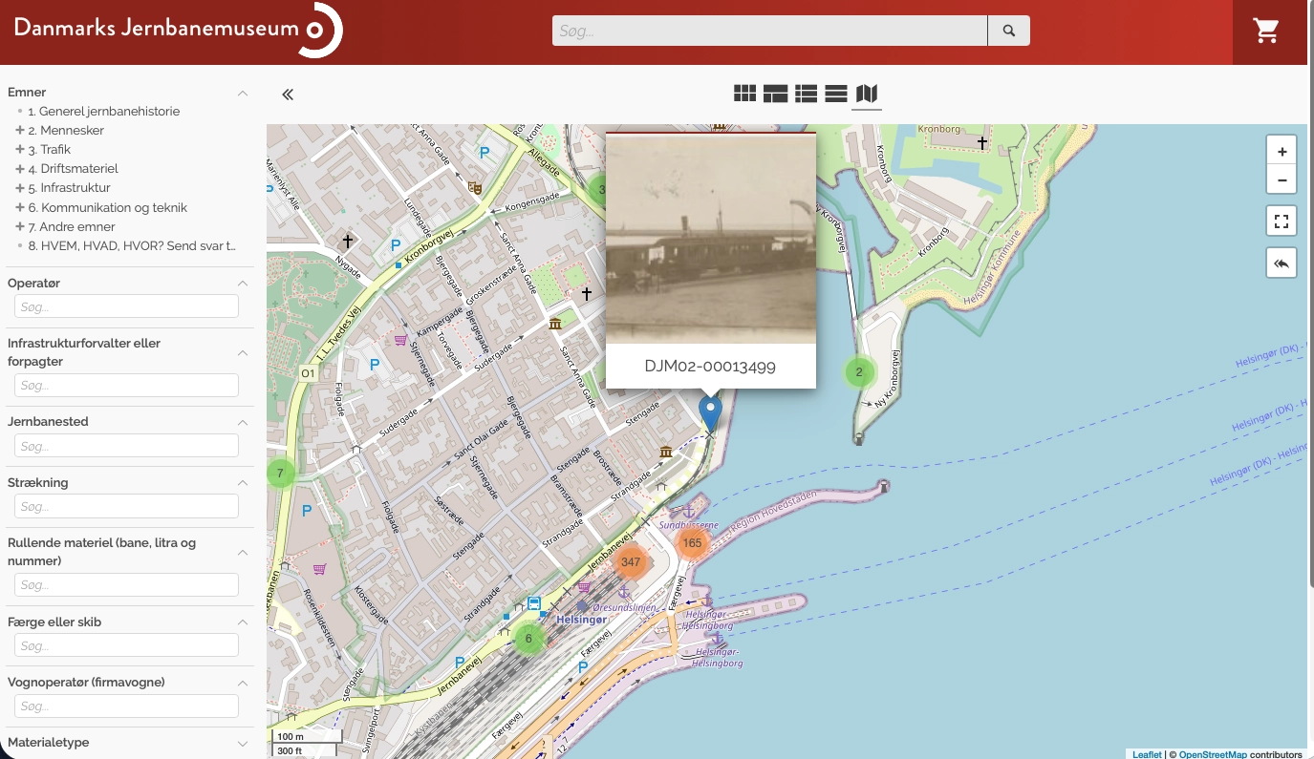Open the shopping cart
1314x759 pixels.
click(1267, 32)
